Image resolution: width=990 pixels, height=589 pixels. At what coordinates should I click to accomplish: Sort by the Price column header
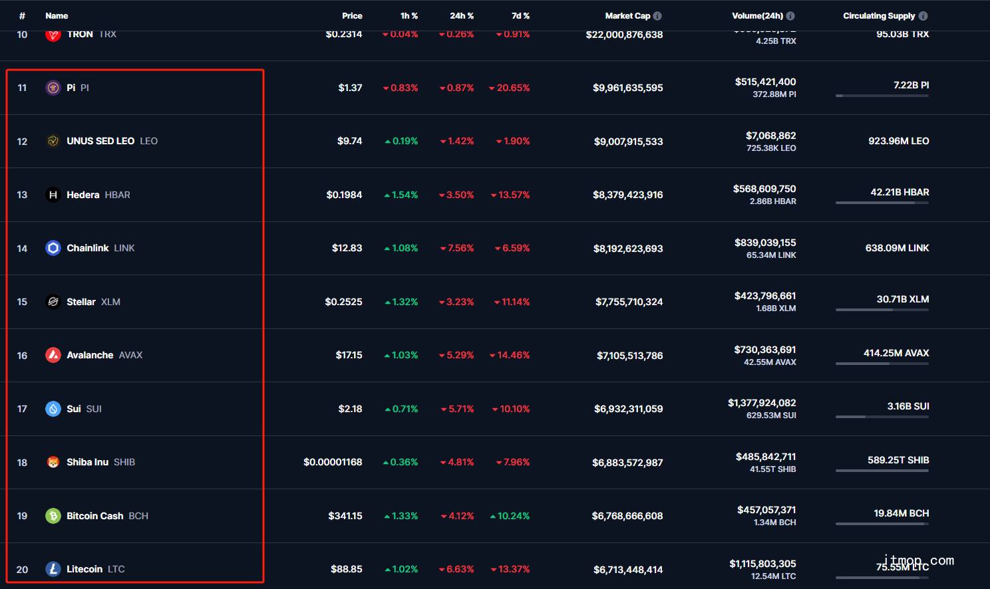pyautogui.click(x=352, y=16)
